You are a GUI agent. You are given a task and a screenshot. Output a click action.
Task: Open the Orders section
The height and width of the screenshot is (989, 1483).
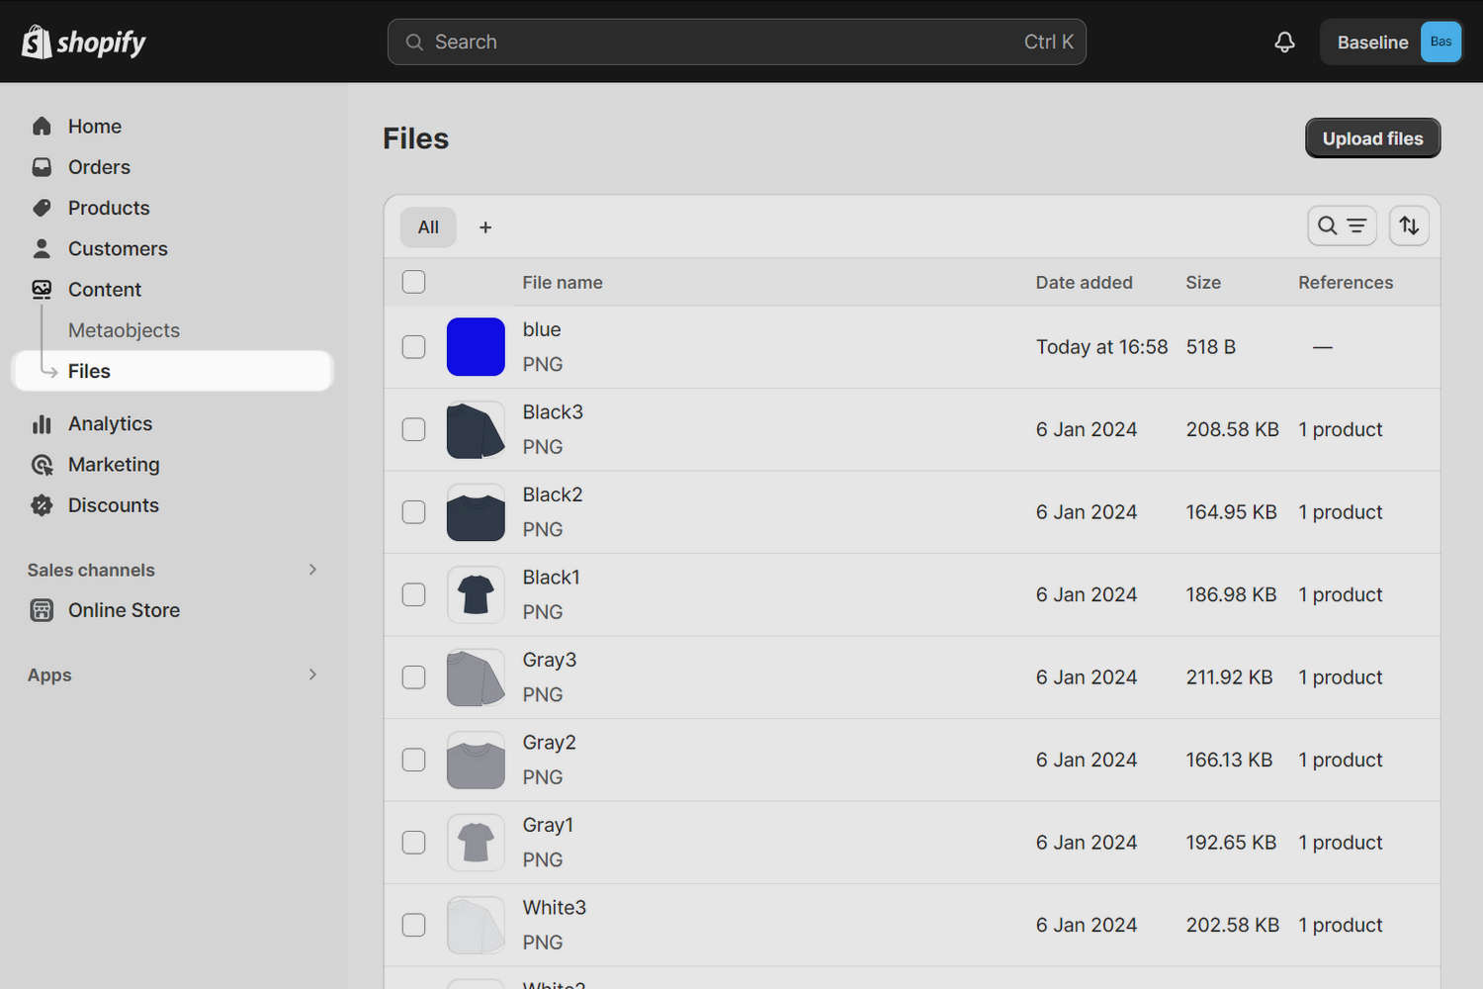click(99, 166)
